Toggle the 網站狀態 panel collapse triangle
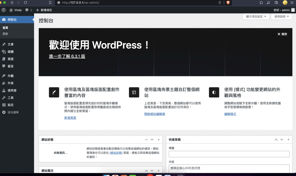This screenshot has height=176, width=296. (x=159, y=140)
